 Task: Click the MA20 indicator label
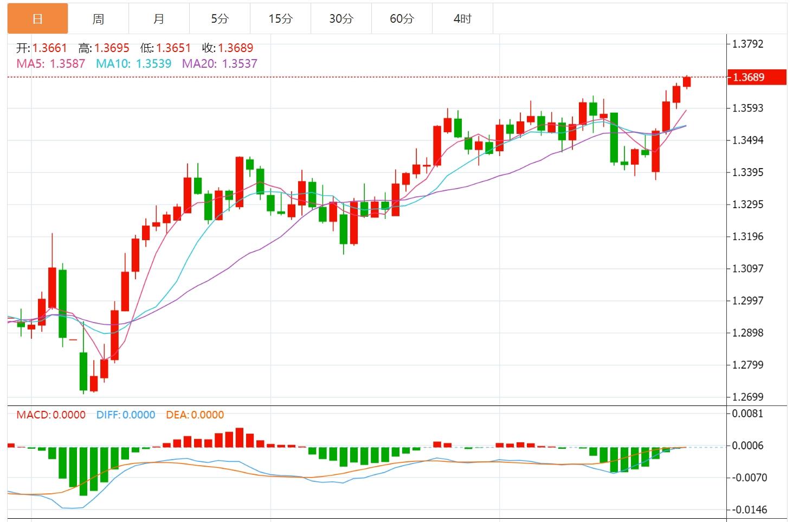(x=219, y=63)
